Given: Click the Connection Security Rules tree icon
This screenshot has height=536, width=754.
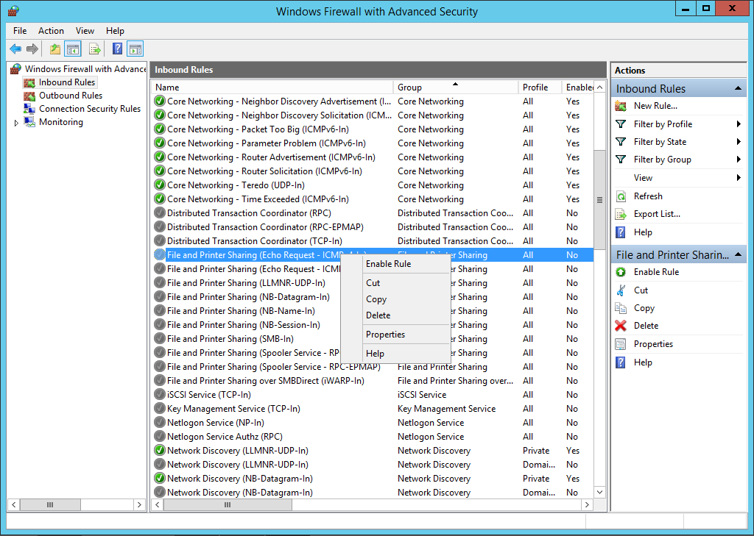Looking at the screenshot, I should click(29, 109).
